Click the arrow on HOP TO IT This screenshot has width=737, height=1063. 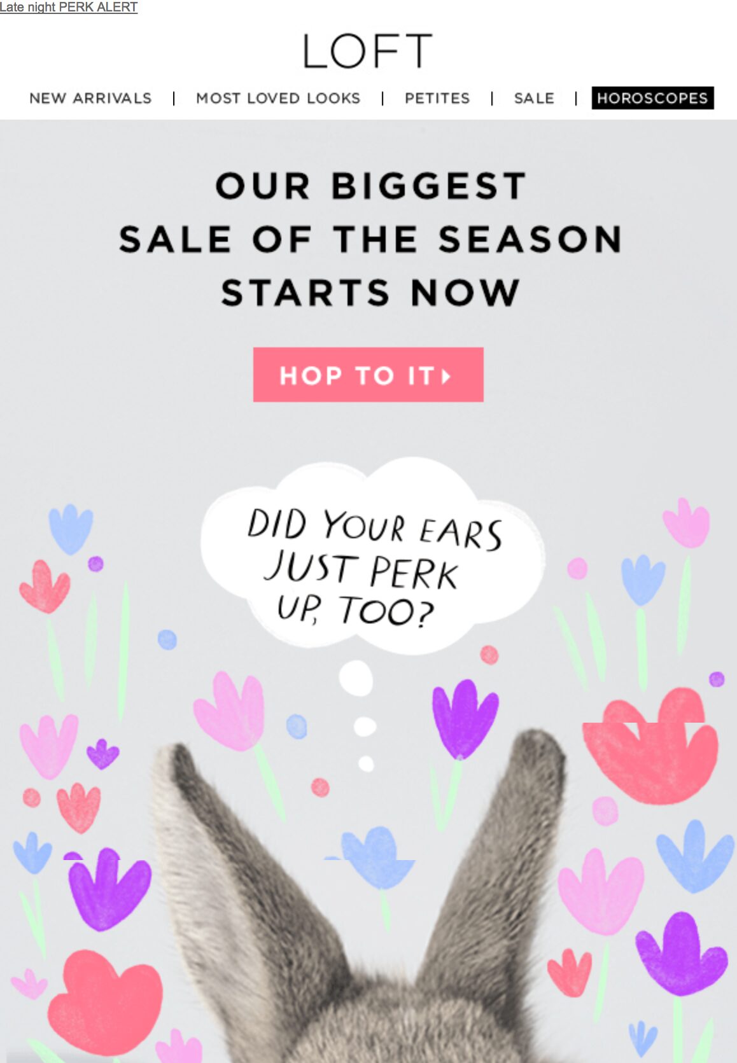click(x=446, y=376)
